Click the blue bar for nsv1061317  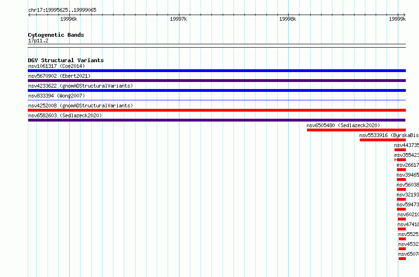pyautogui.click(x=217, y=71)
